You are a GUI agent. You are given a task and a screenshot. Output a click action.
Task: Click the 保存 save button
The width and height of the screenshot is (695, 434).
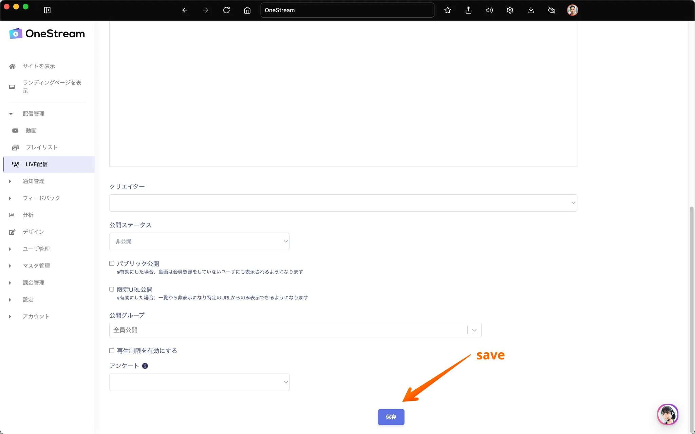click(391, 417)
